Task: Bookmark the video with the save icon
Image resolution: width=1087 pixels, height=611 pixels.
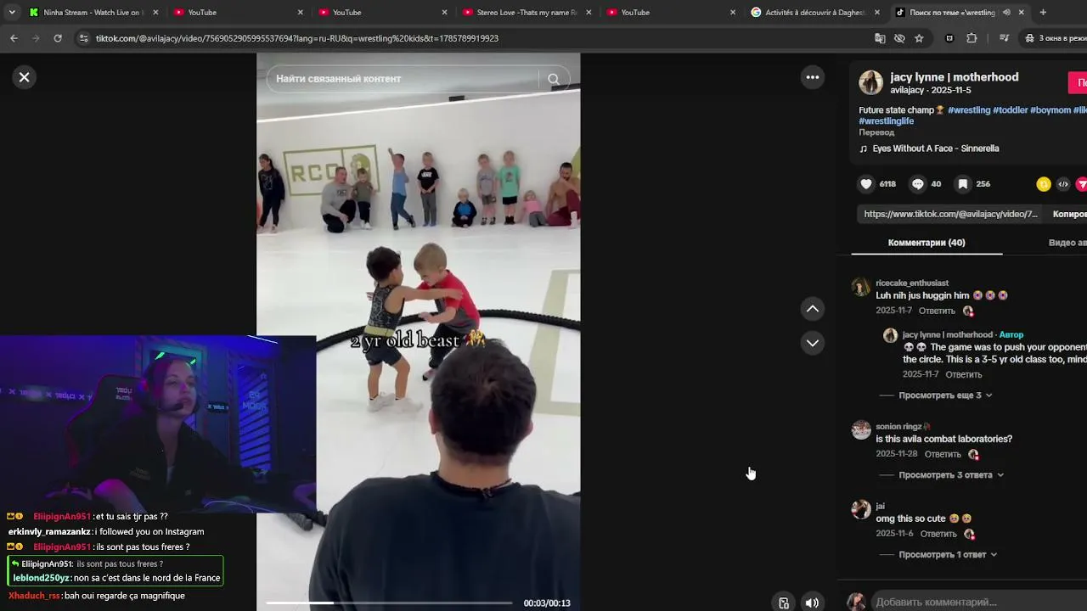Action: tap(963, 184)
